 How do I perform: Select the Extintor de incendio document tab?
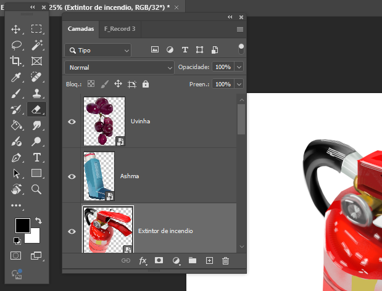109,7
